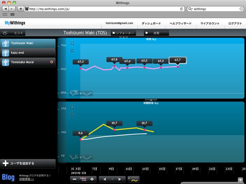Move timeline backward with left arrow
Screen dimensions: 246x184
point(105,179)
